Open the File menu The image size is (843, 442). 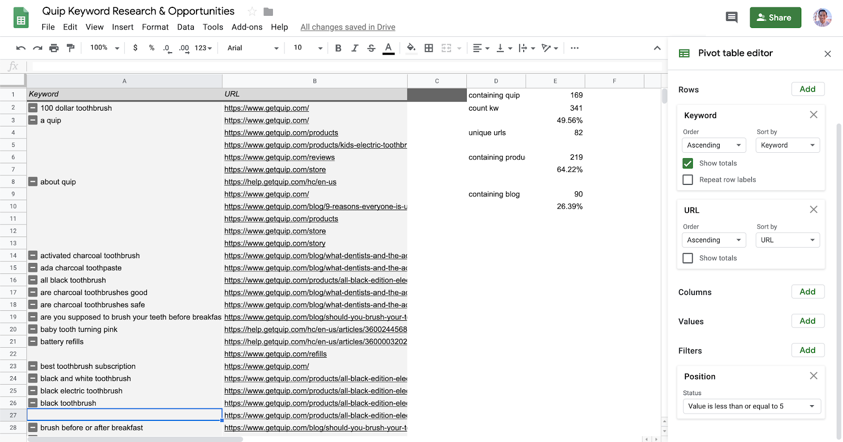[48, 27]
